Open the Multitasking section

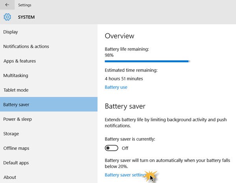[16, 75]
